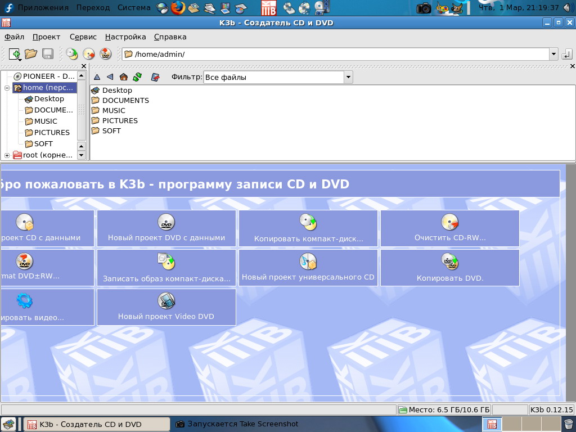This screenshot has width=576, height=432.
Task: Click the video encoding gear tile
Action: [x=47, y=307]
